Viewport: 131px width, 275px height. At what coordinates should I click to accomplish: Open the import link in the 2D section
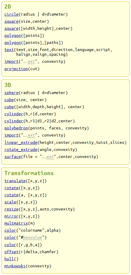(x=11, y=62)
